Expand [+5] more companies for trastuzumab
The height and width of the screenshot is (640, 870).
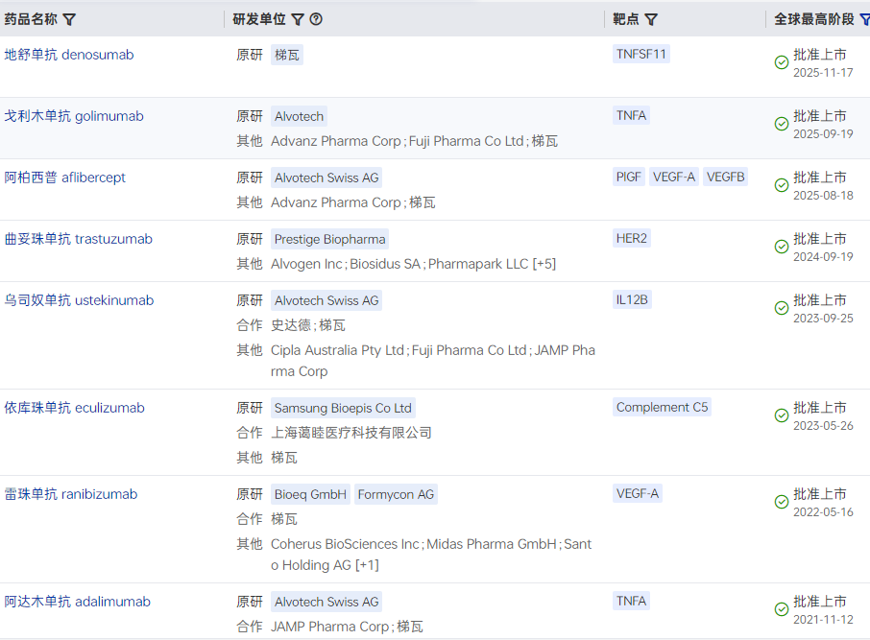pos(544,264)
